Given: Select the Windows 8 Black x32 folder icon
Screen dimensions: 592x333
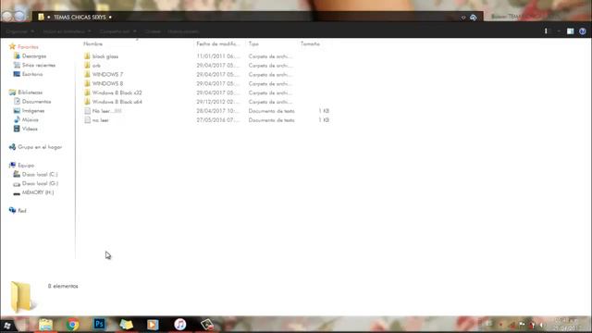Looking at the screenshot, I should pos(87,92).
